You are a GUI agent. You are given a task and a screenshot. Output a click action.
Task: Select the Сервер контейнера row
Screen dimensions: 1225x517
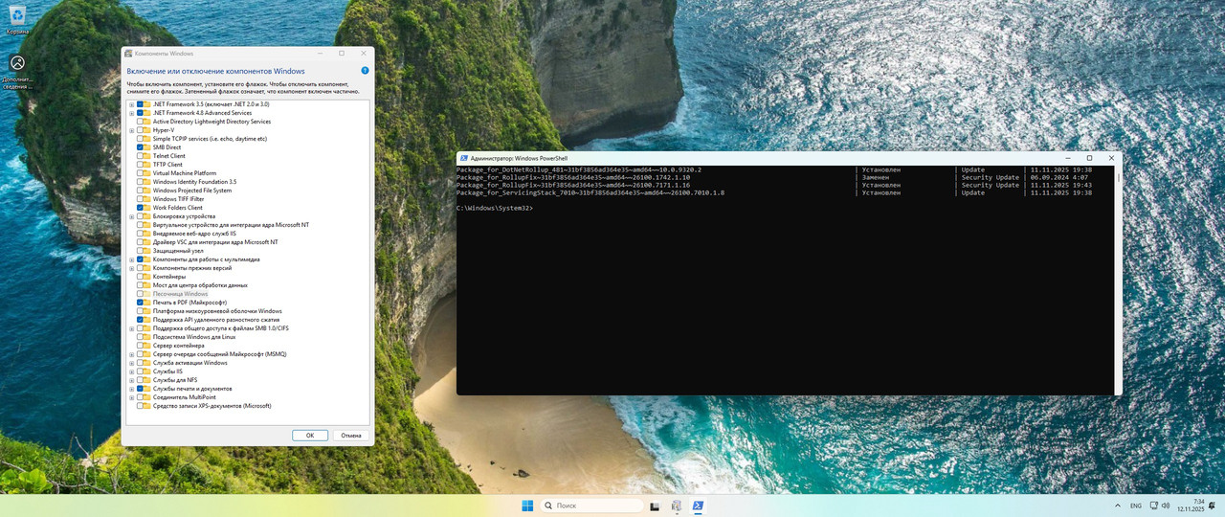[179, 346]
